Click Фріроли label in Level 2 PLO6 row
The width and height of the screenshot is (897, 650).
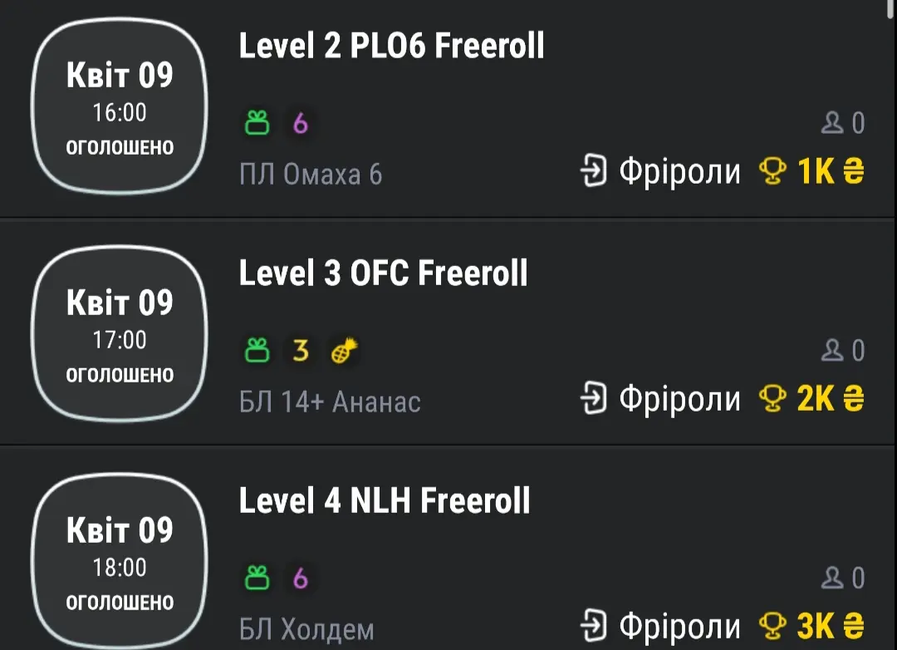679,172
